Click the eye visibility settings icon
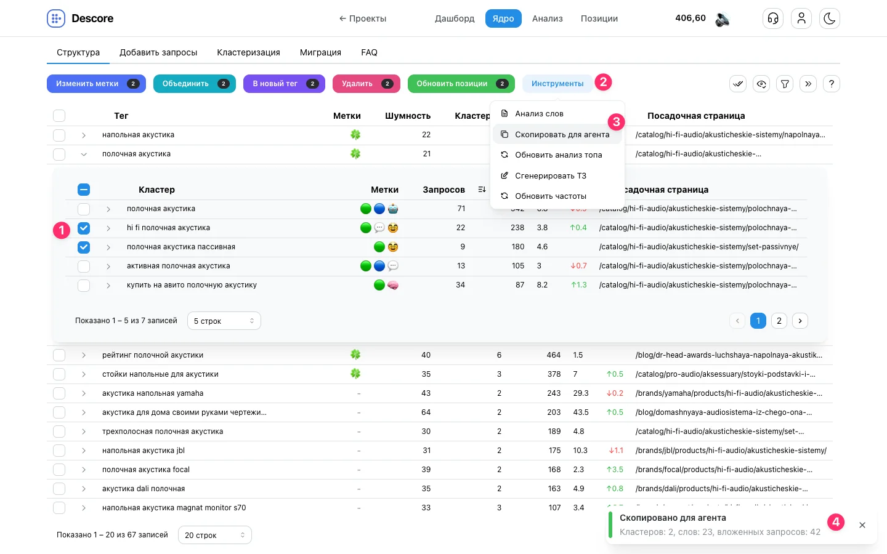The image size is (887, 554). (761, 84)
